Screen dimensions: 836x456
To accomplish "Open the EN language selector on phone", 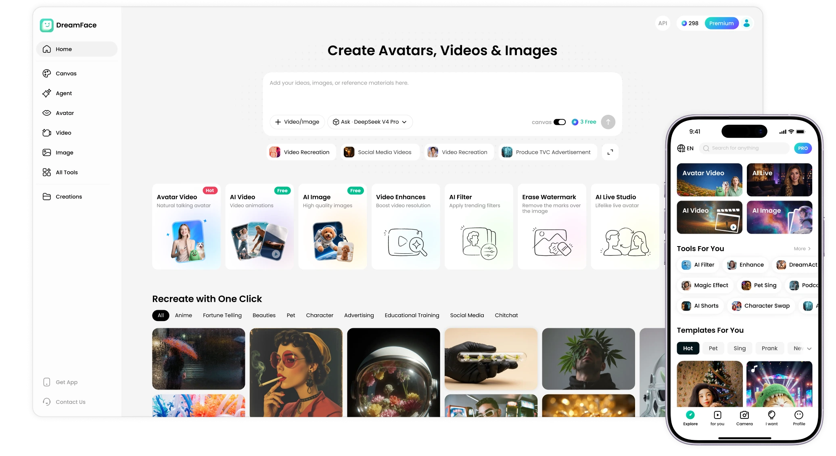I will tap(685, 148).
